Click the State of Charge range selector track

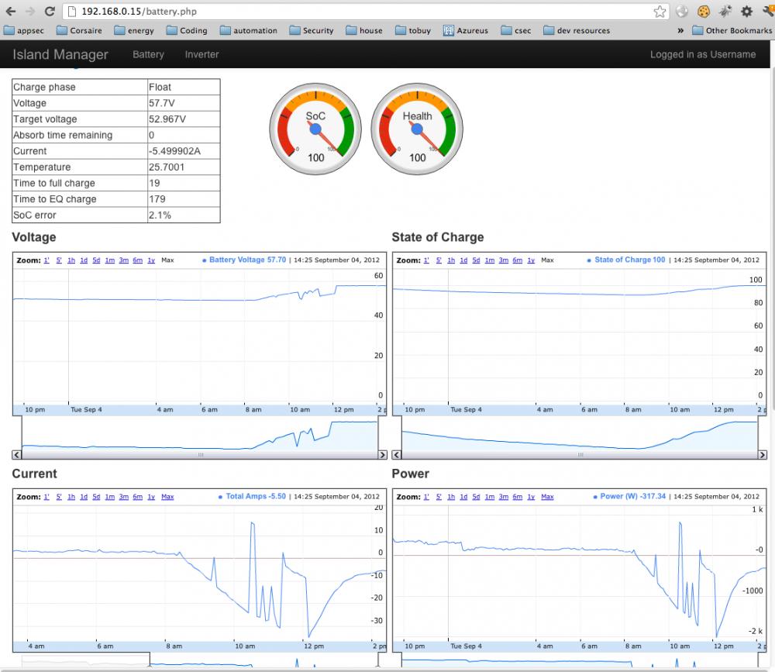579,454
